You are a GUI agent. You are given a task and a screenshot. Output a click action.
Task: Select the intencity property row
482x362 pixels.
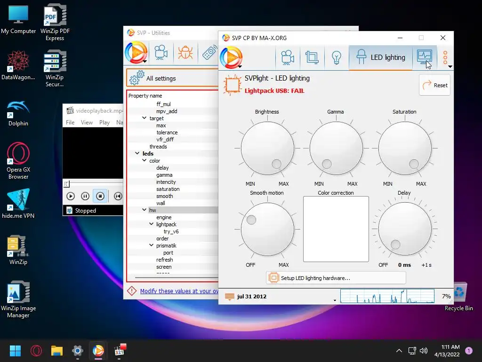(173, 182)
